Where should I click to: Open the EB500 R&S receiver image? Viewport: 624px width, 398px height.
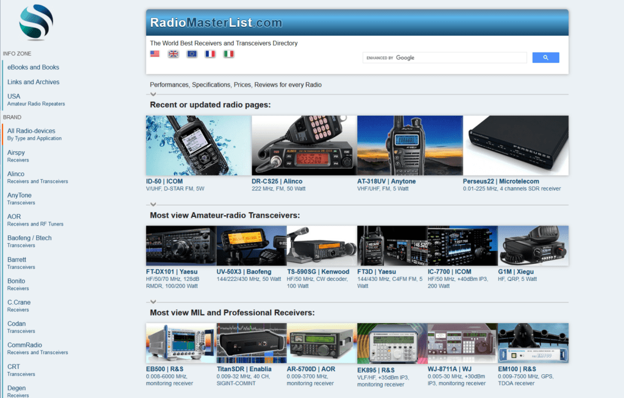(181, 343)
